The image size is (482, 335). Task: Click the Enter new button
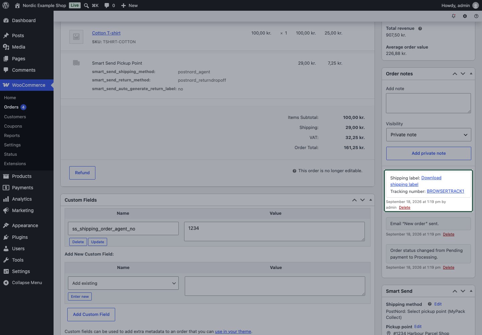click(80, 296)
